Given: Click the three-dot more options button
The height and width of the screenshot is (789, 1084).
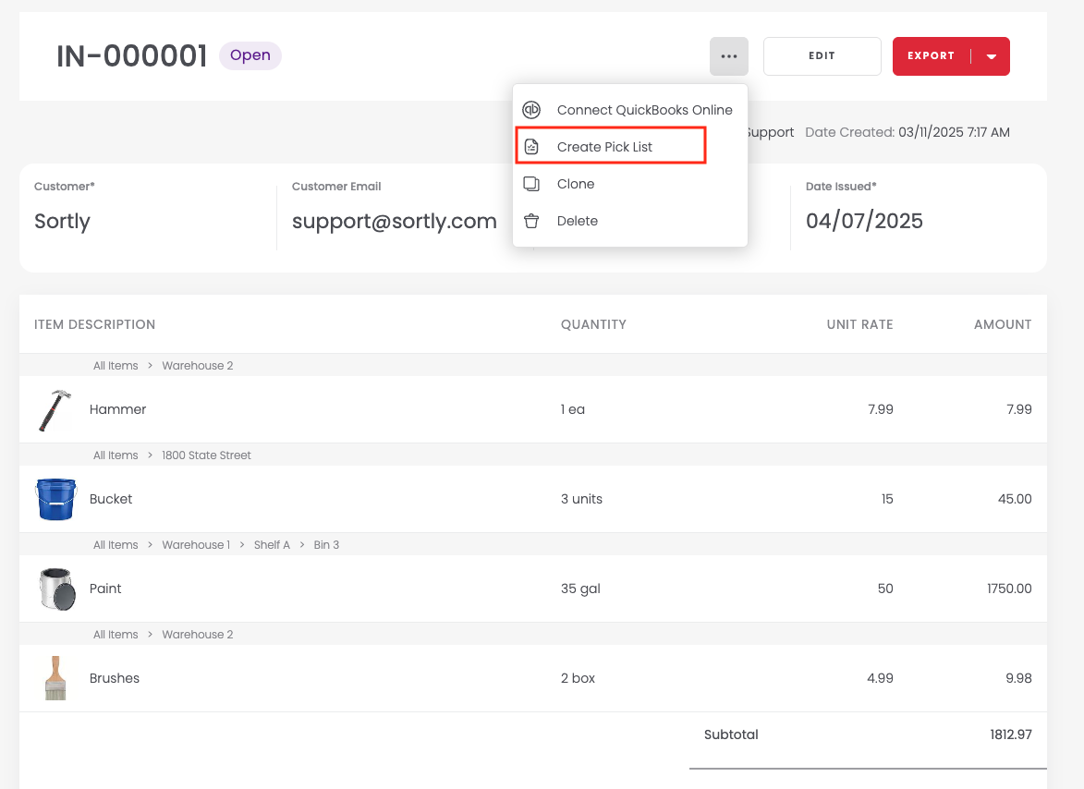Looking at the screenshot, I should 728,56.
